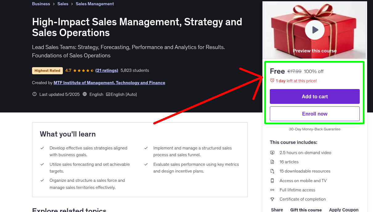Click the certificate of completion trophy icon
Image resolution: width=373 pixels, height=212 pixels.
click(x=272, y=199)
